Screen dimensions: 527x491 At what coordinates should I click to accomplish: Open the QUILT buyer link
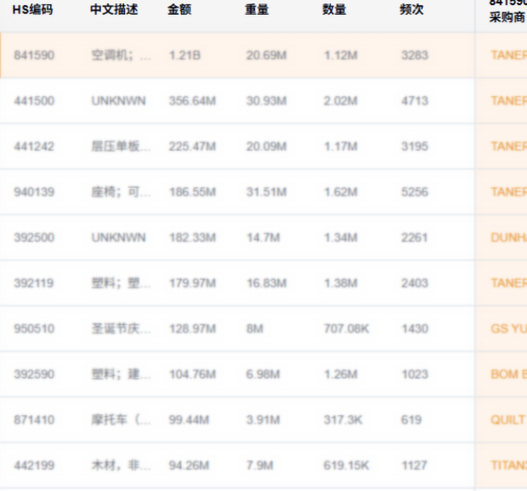(508, 420)
